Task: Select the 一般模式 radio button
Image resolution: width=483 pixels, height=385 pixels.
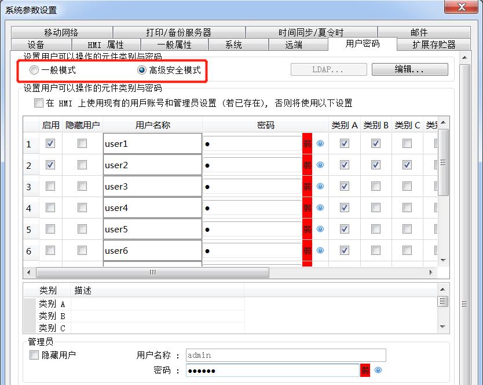Action: 34,69
